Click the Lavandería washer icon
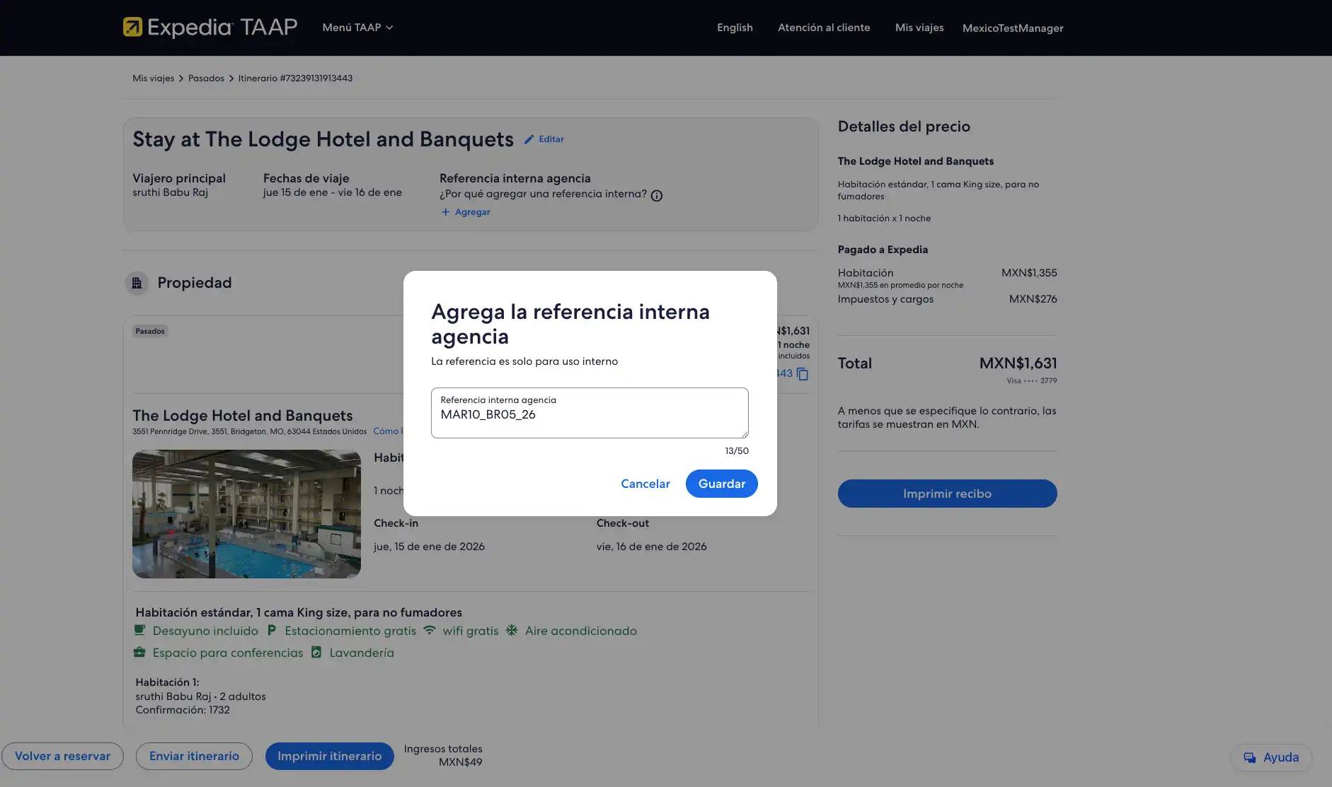The height and width of the screenshot is (787, 1332). coord(316,652)
